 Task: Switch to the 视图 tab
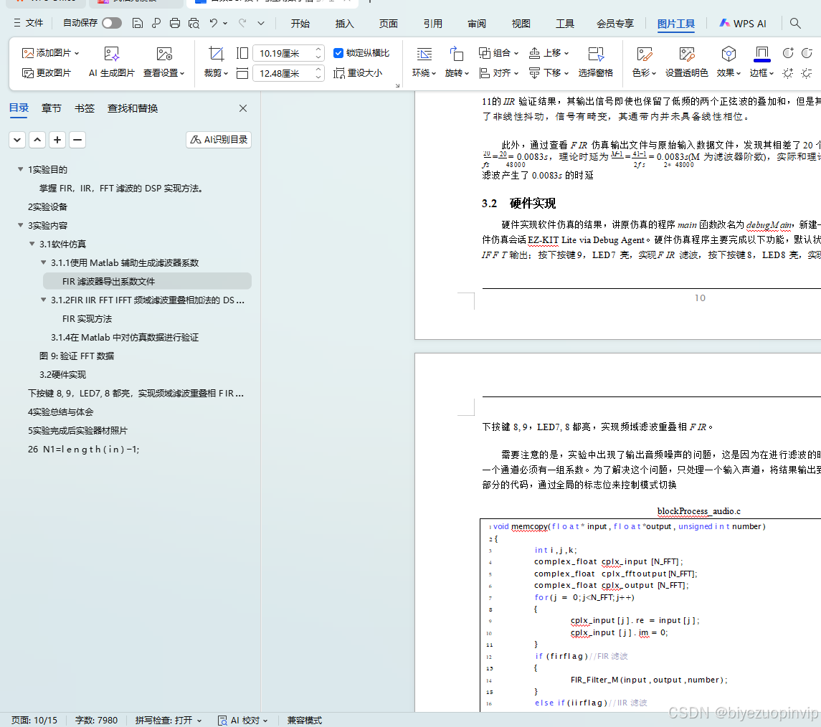[x=521, y=24]
